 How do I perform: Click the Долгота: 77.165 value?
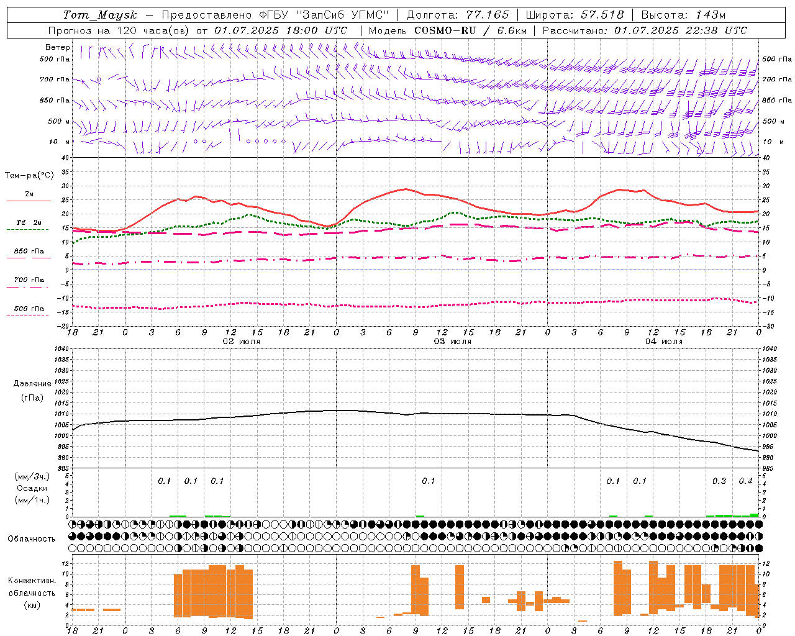pos(458,15)
